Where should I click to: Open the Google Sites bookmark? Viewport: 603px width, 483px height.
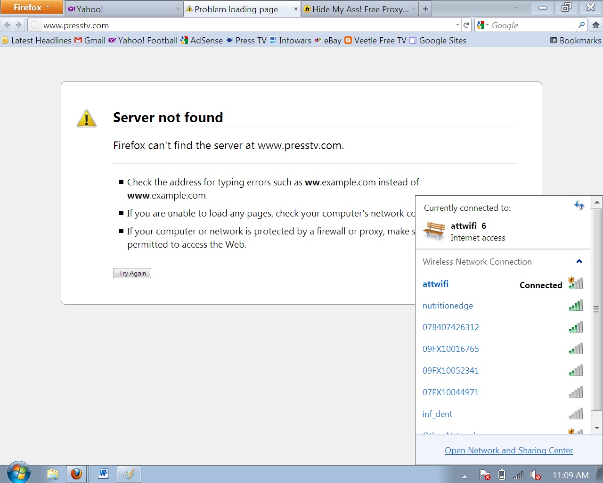point(438,41)
